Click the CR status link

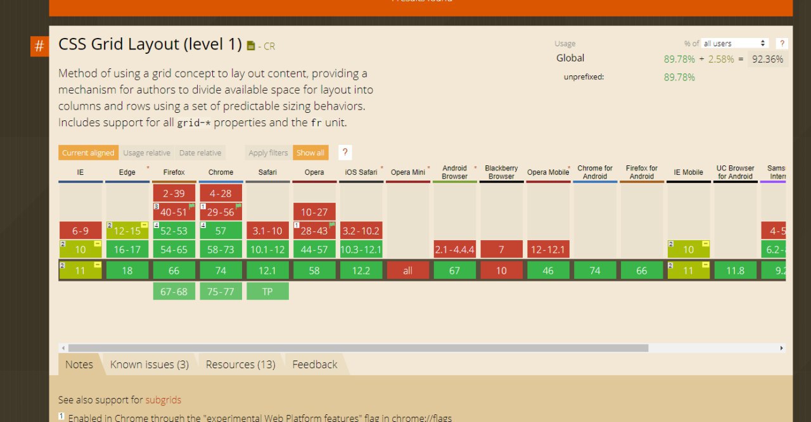(x=269, y=46)
